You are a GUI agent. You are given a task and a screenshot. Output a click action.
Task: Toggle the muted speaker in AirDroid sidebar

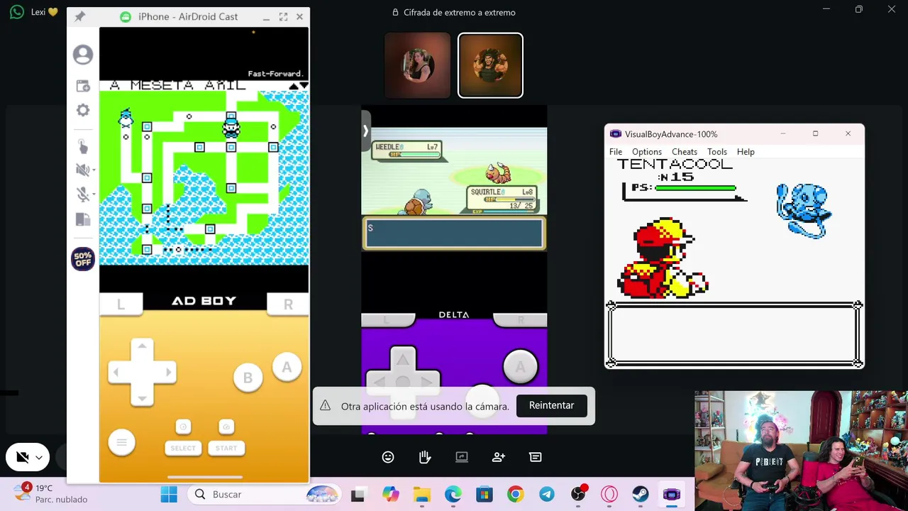click(x=82, y=170)
